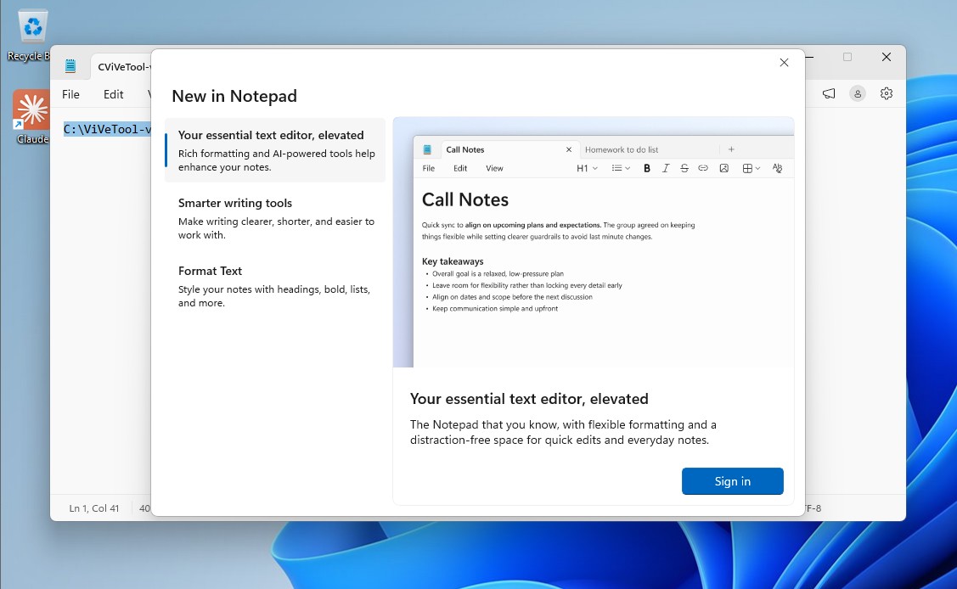
Task: Open the Edit menu in Notepad
Action: (113, 94)
